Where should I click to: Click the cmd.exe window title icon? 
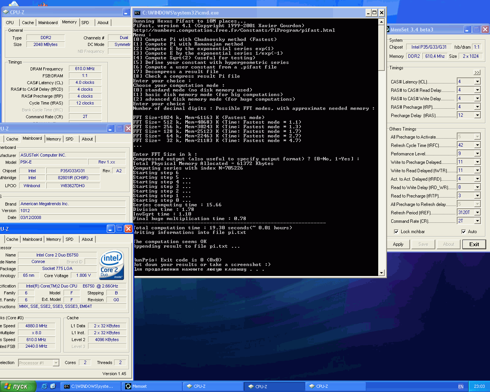tap(137, 13)
